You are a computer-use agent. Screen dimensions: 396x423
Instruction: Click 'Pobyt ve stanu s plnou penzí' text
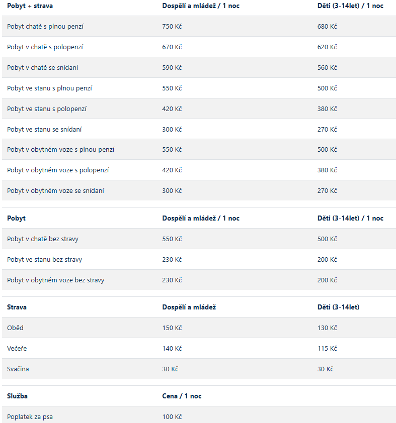point(49,88)
